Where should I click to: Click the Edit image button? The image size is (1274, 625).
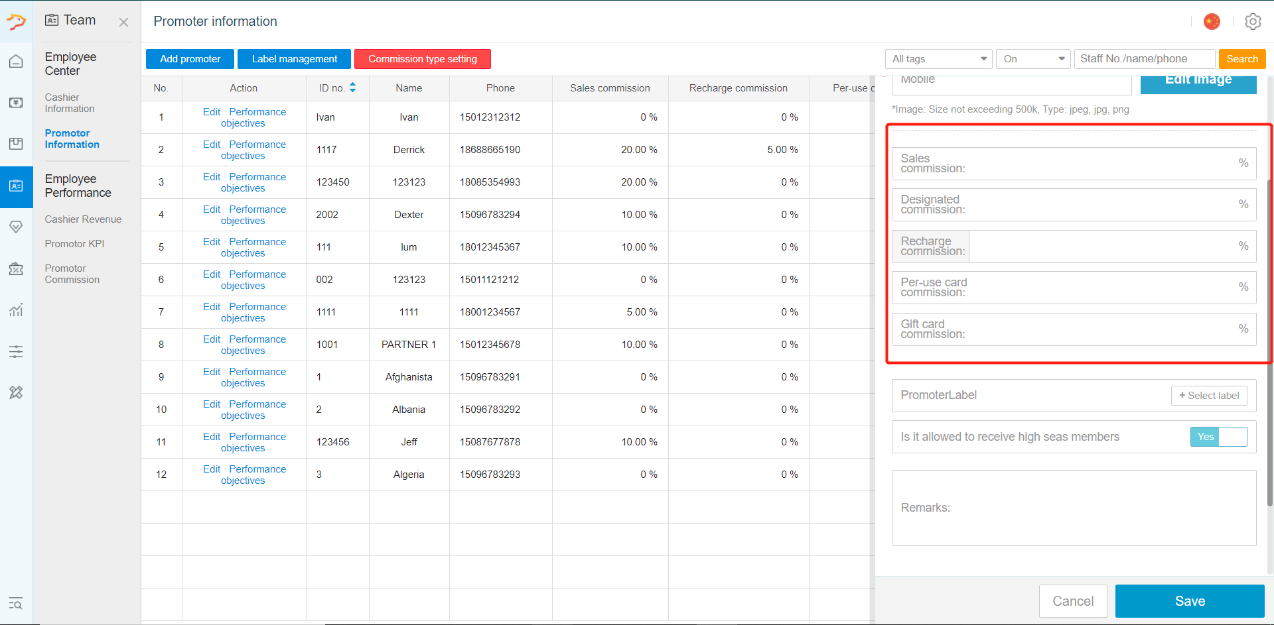[x=1198, y=84]
